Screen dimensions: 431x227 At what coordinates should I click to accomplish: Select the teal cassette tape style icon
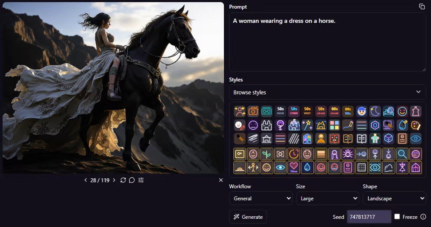point(267,111)
